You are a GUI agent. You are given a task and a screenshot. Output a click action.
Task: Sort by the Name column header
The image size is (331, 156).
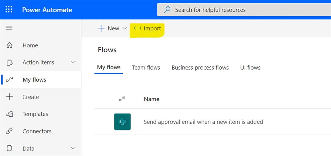pos(152,99)
